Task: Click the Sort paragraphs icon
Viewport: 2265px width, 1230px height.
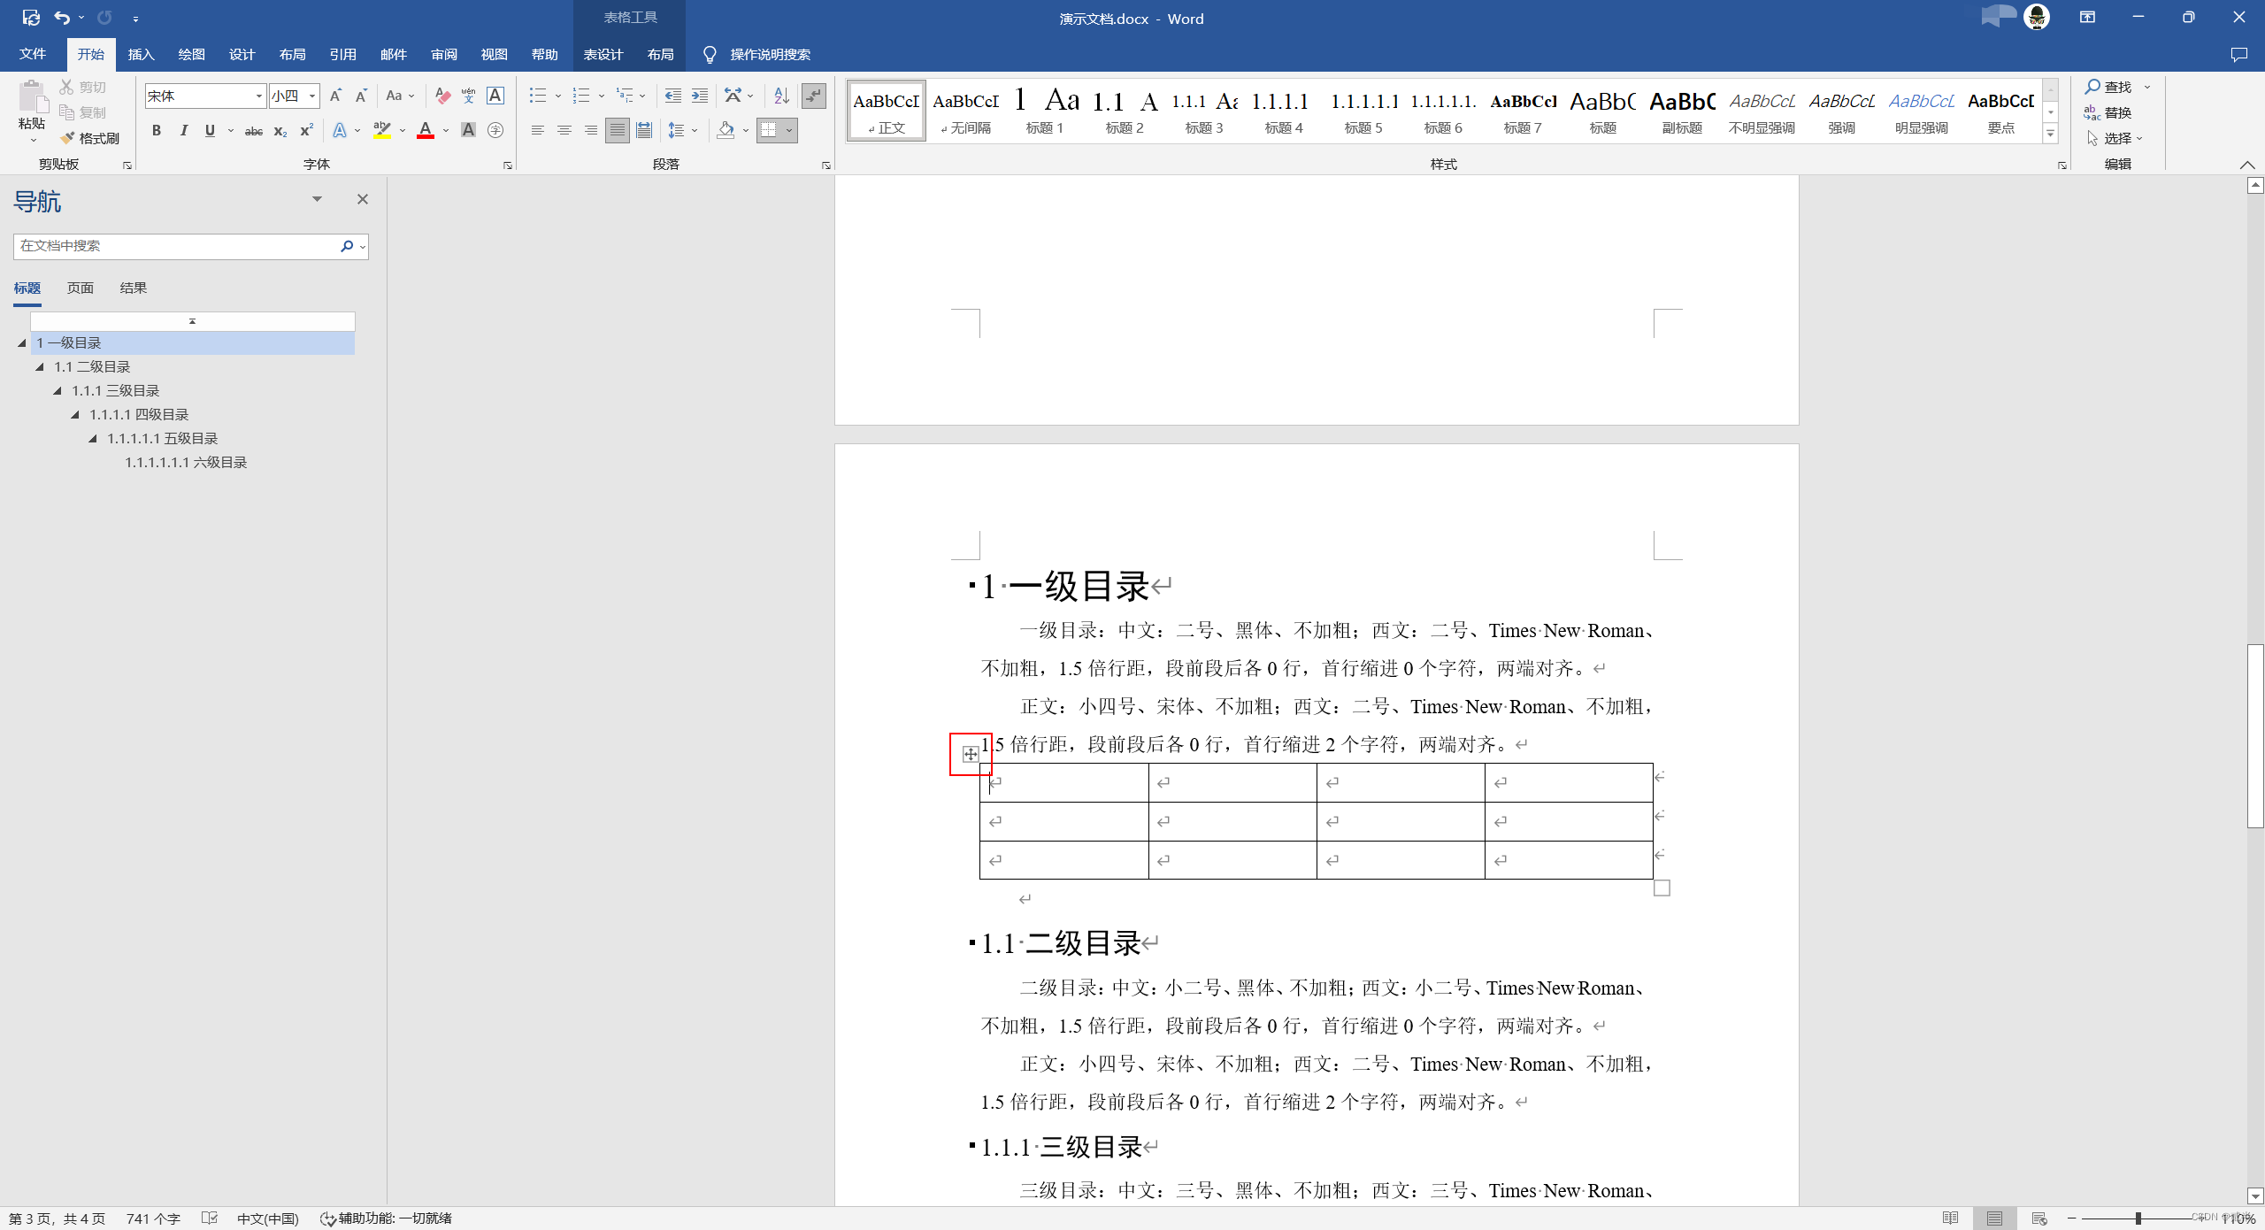Action: (x=780, y=96)
